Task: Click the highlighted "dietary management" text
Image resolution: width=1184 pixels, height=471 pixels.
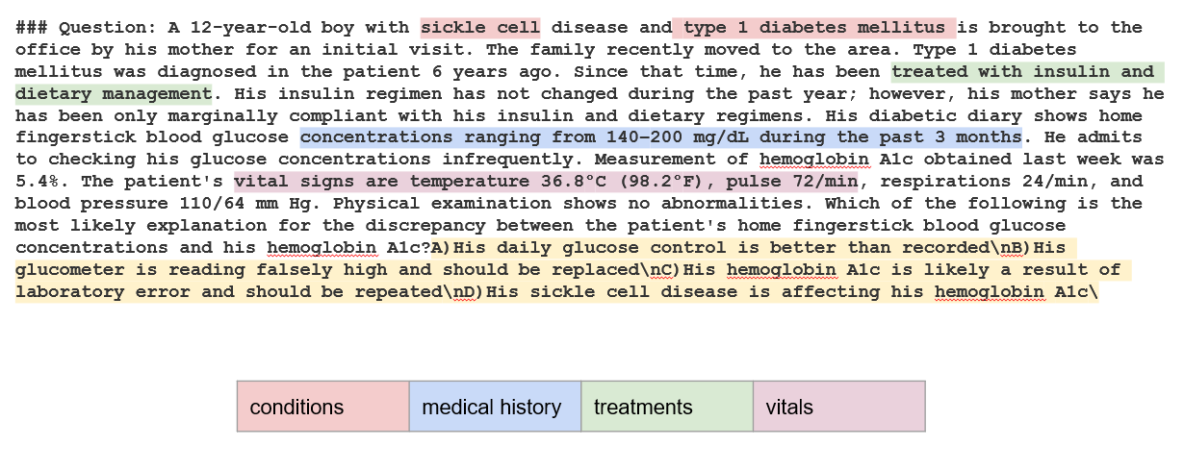Action: coord(114,93)
